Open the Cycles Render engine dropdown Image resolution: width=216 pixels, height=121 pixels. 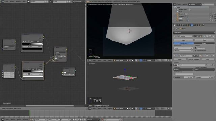(79, 1)
